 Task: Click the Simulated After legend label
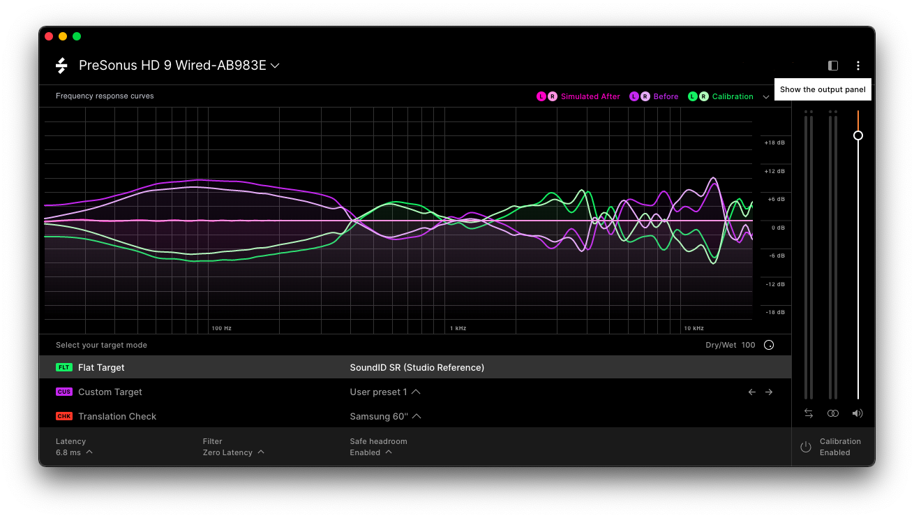[590, 96]
